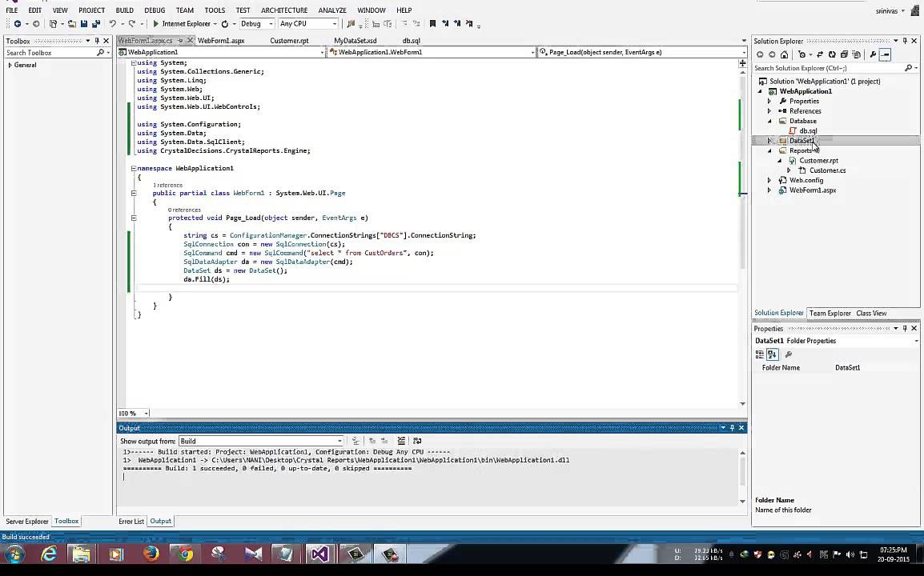Refresh the Solution Explorer tree

(x=832, y=54)
